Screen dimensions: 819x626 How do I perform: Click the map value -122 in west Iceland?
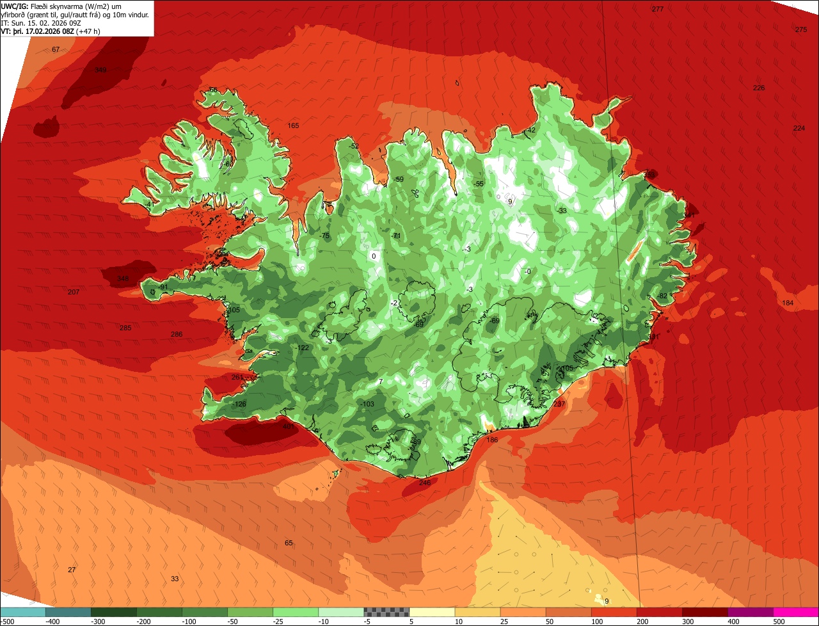point(302,348)
